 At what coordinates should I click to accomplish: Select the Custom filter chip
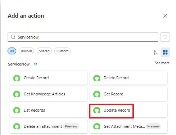62,51
